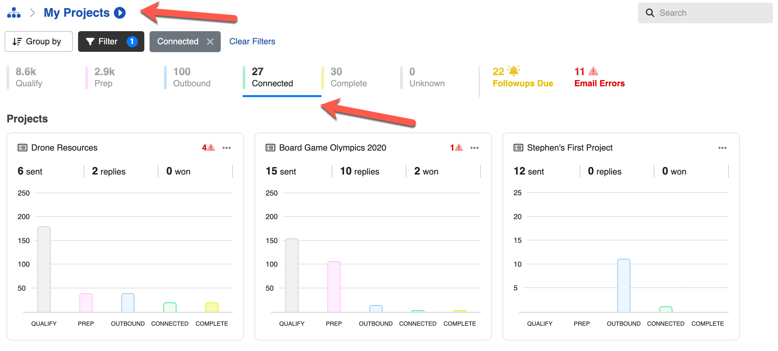The height and width of the screenshot is (351, 778).
Task: Open the Group by sorting dropdown
Action: [x=39, y=42]
